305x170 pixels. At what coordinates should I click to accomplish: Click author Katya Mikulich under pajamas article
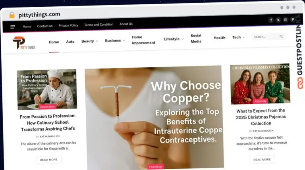(263, 131)
